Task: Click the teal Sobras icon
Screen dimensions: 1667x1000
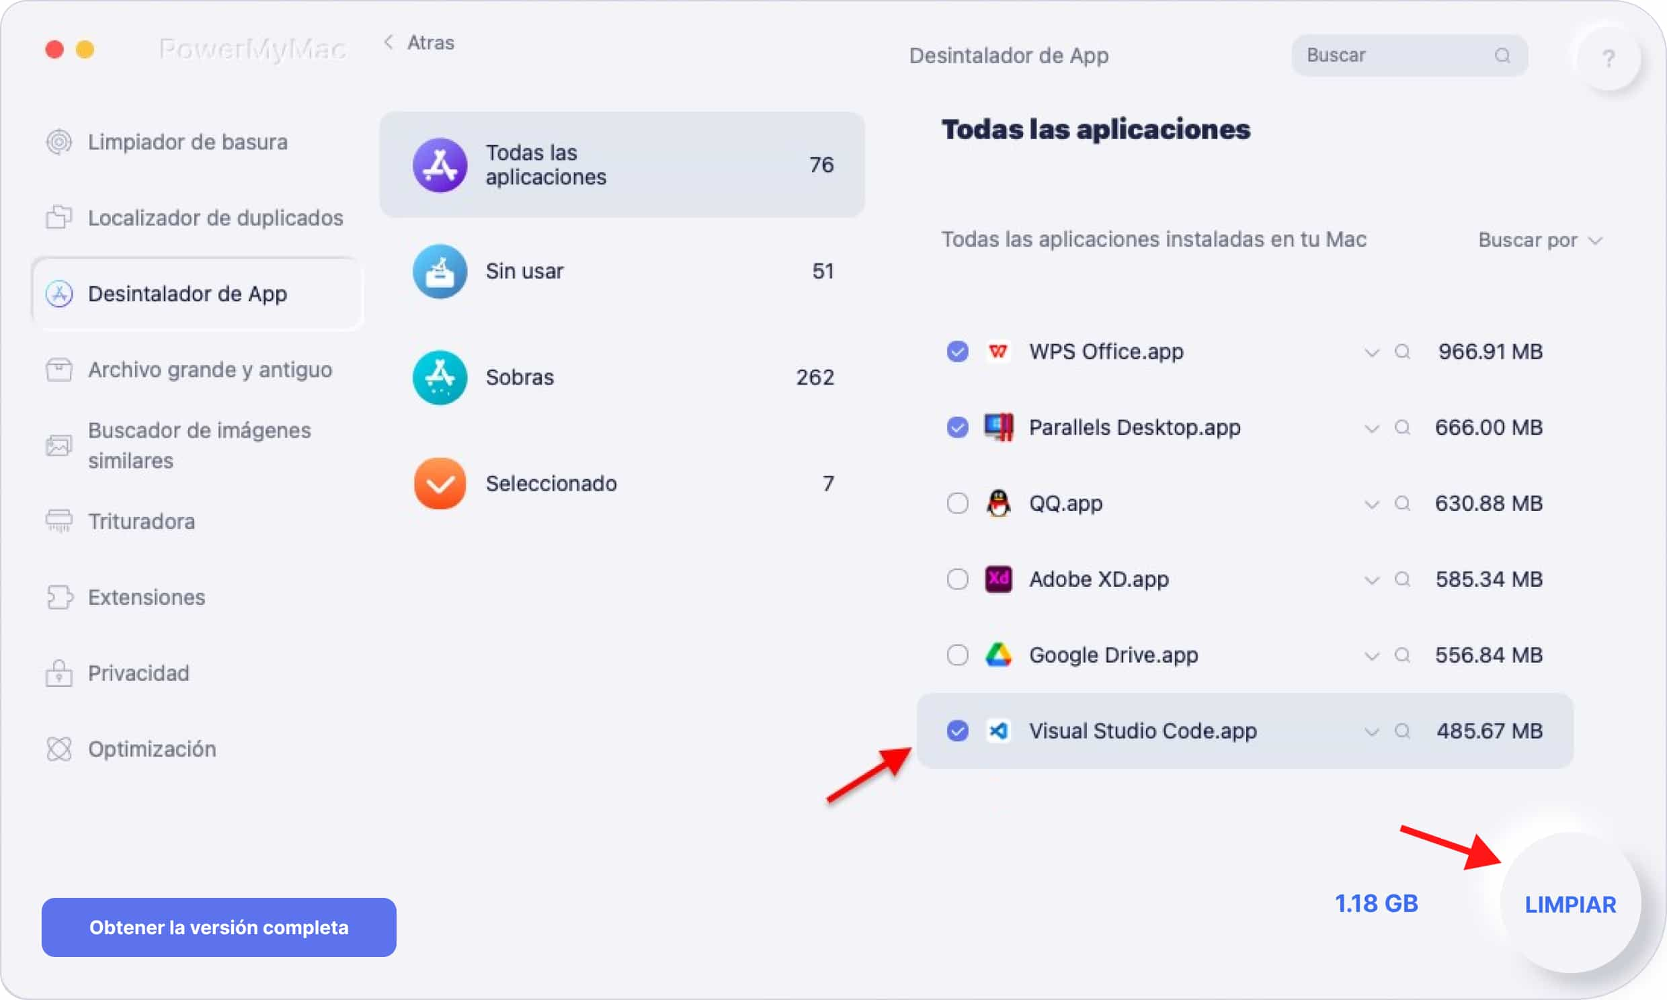Action: [x=440, y=377]
